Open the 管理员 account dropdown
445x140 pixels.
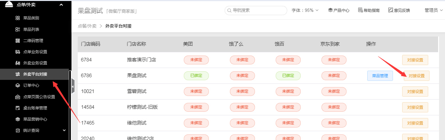tap(433, 11)
